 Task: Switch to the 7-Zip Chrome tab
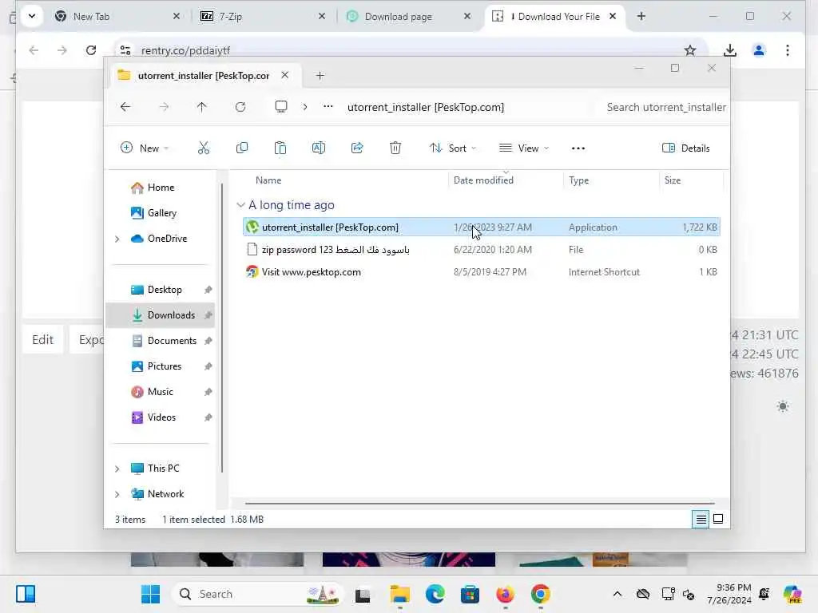click(x=264, y=17)
